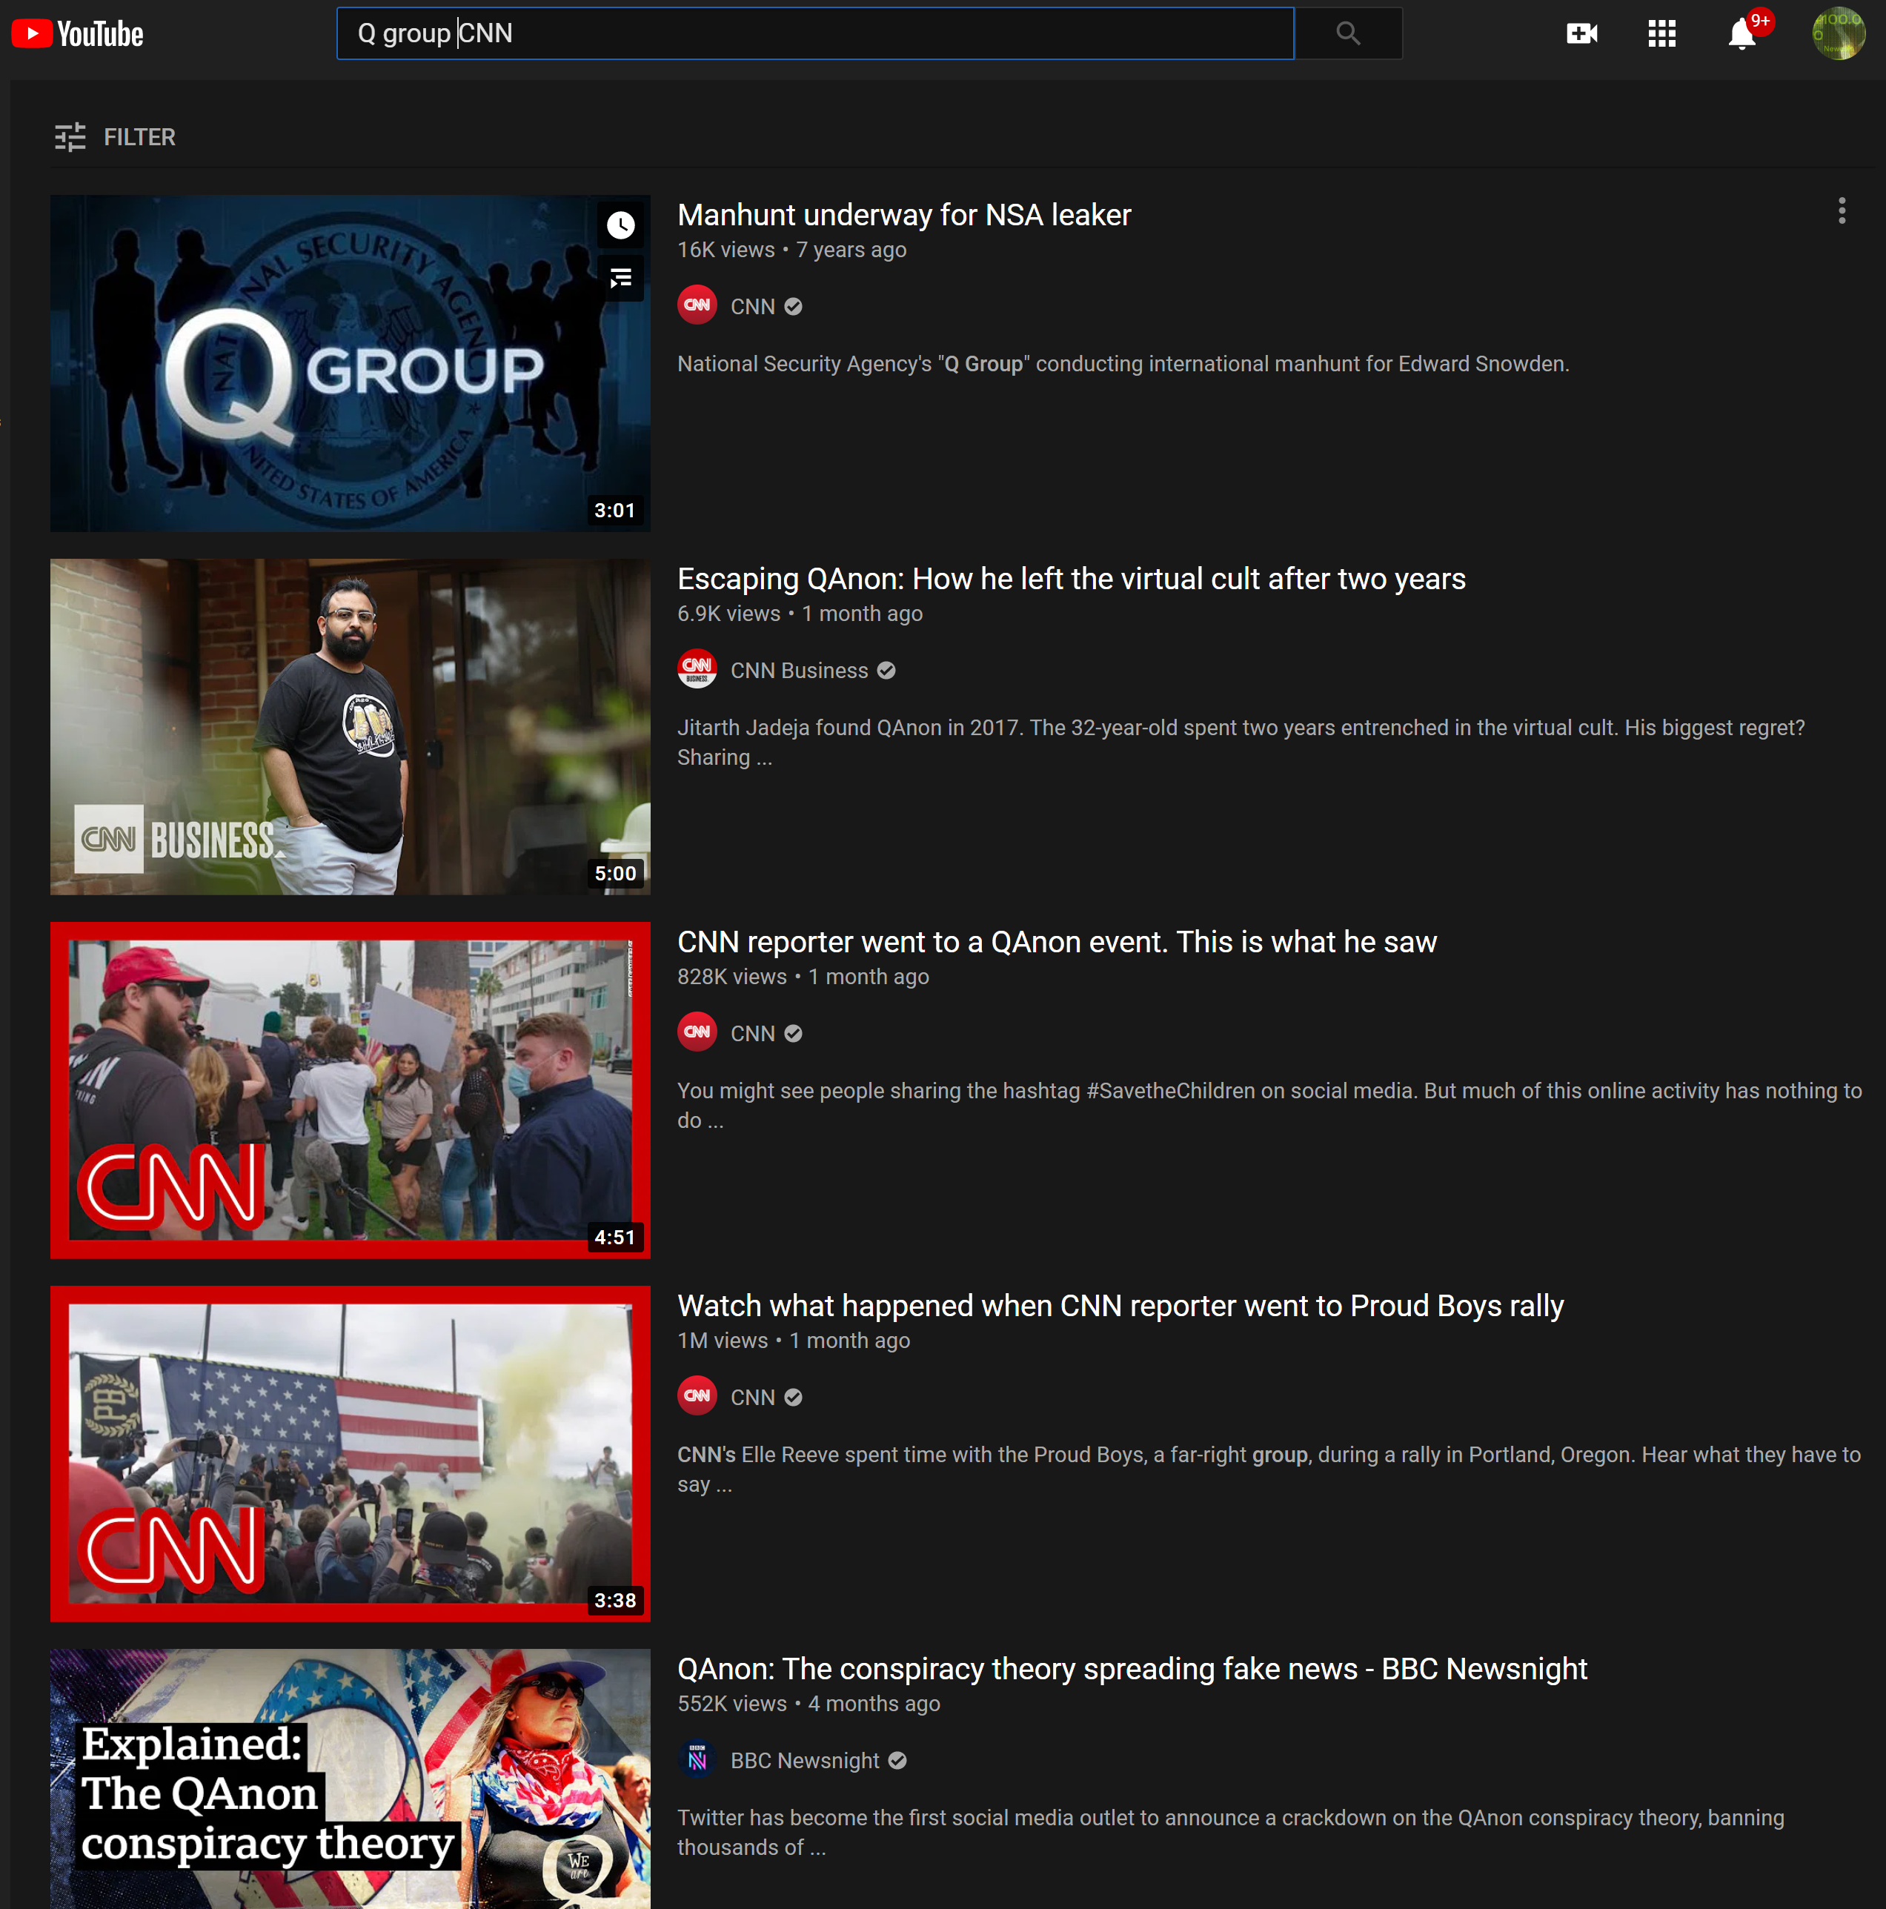
Task: Click description starting 'Jitarth Jadeja found QAnon'
Action: pos(1241,742)
